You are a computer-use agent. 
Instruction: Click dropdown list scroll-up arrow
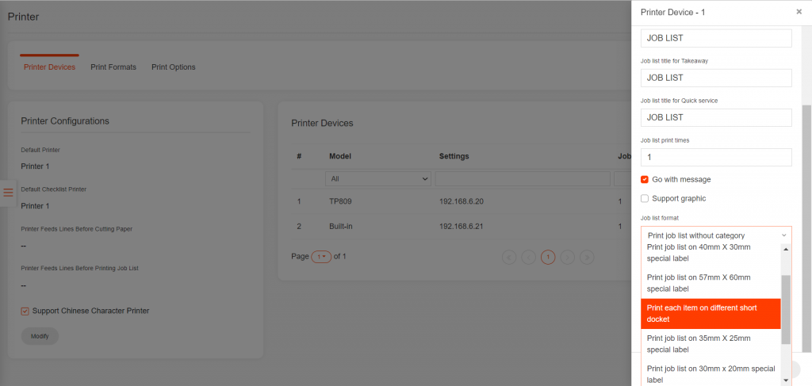tap(786, 249)
